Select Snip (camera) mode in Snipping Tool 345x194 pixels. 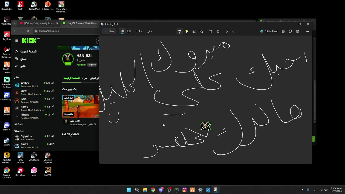[x=122, y=31]
